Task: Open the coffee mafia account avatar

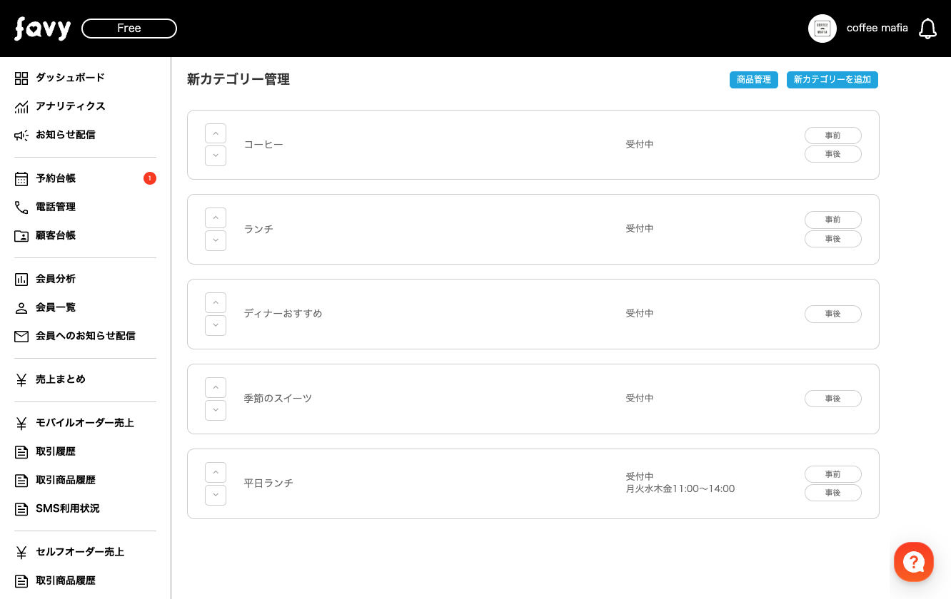Action: pos(822,29)
